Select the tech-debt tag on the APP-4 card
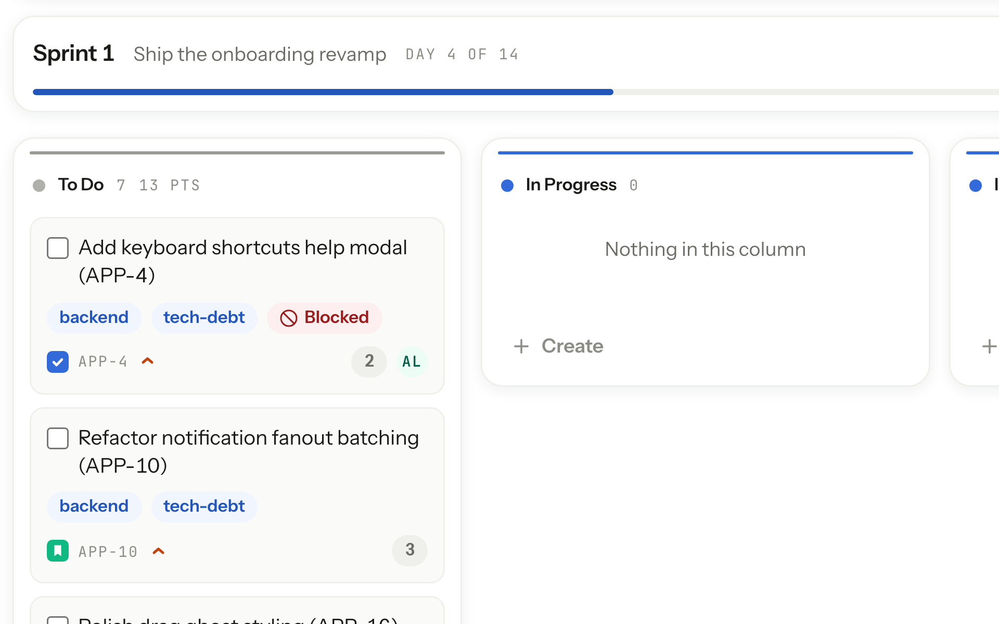The height and width of the screenshot is (624, 999). click(204, 318)
